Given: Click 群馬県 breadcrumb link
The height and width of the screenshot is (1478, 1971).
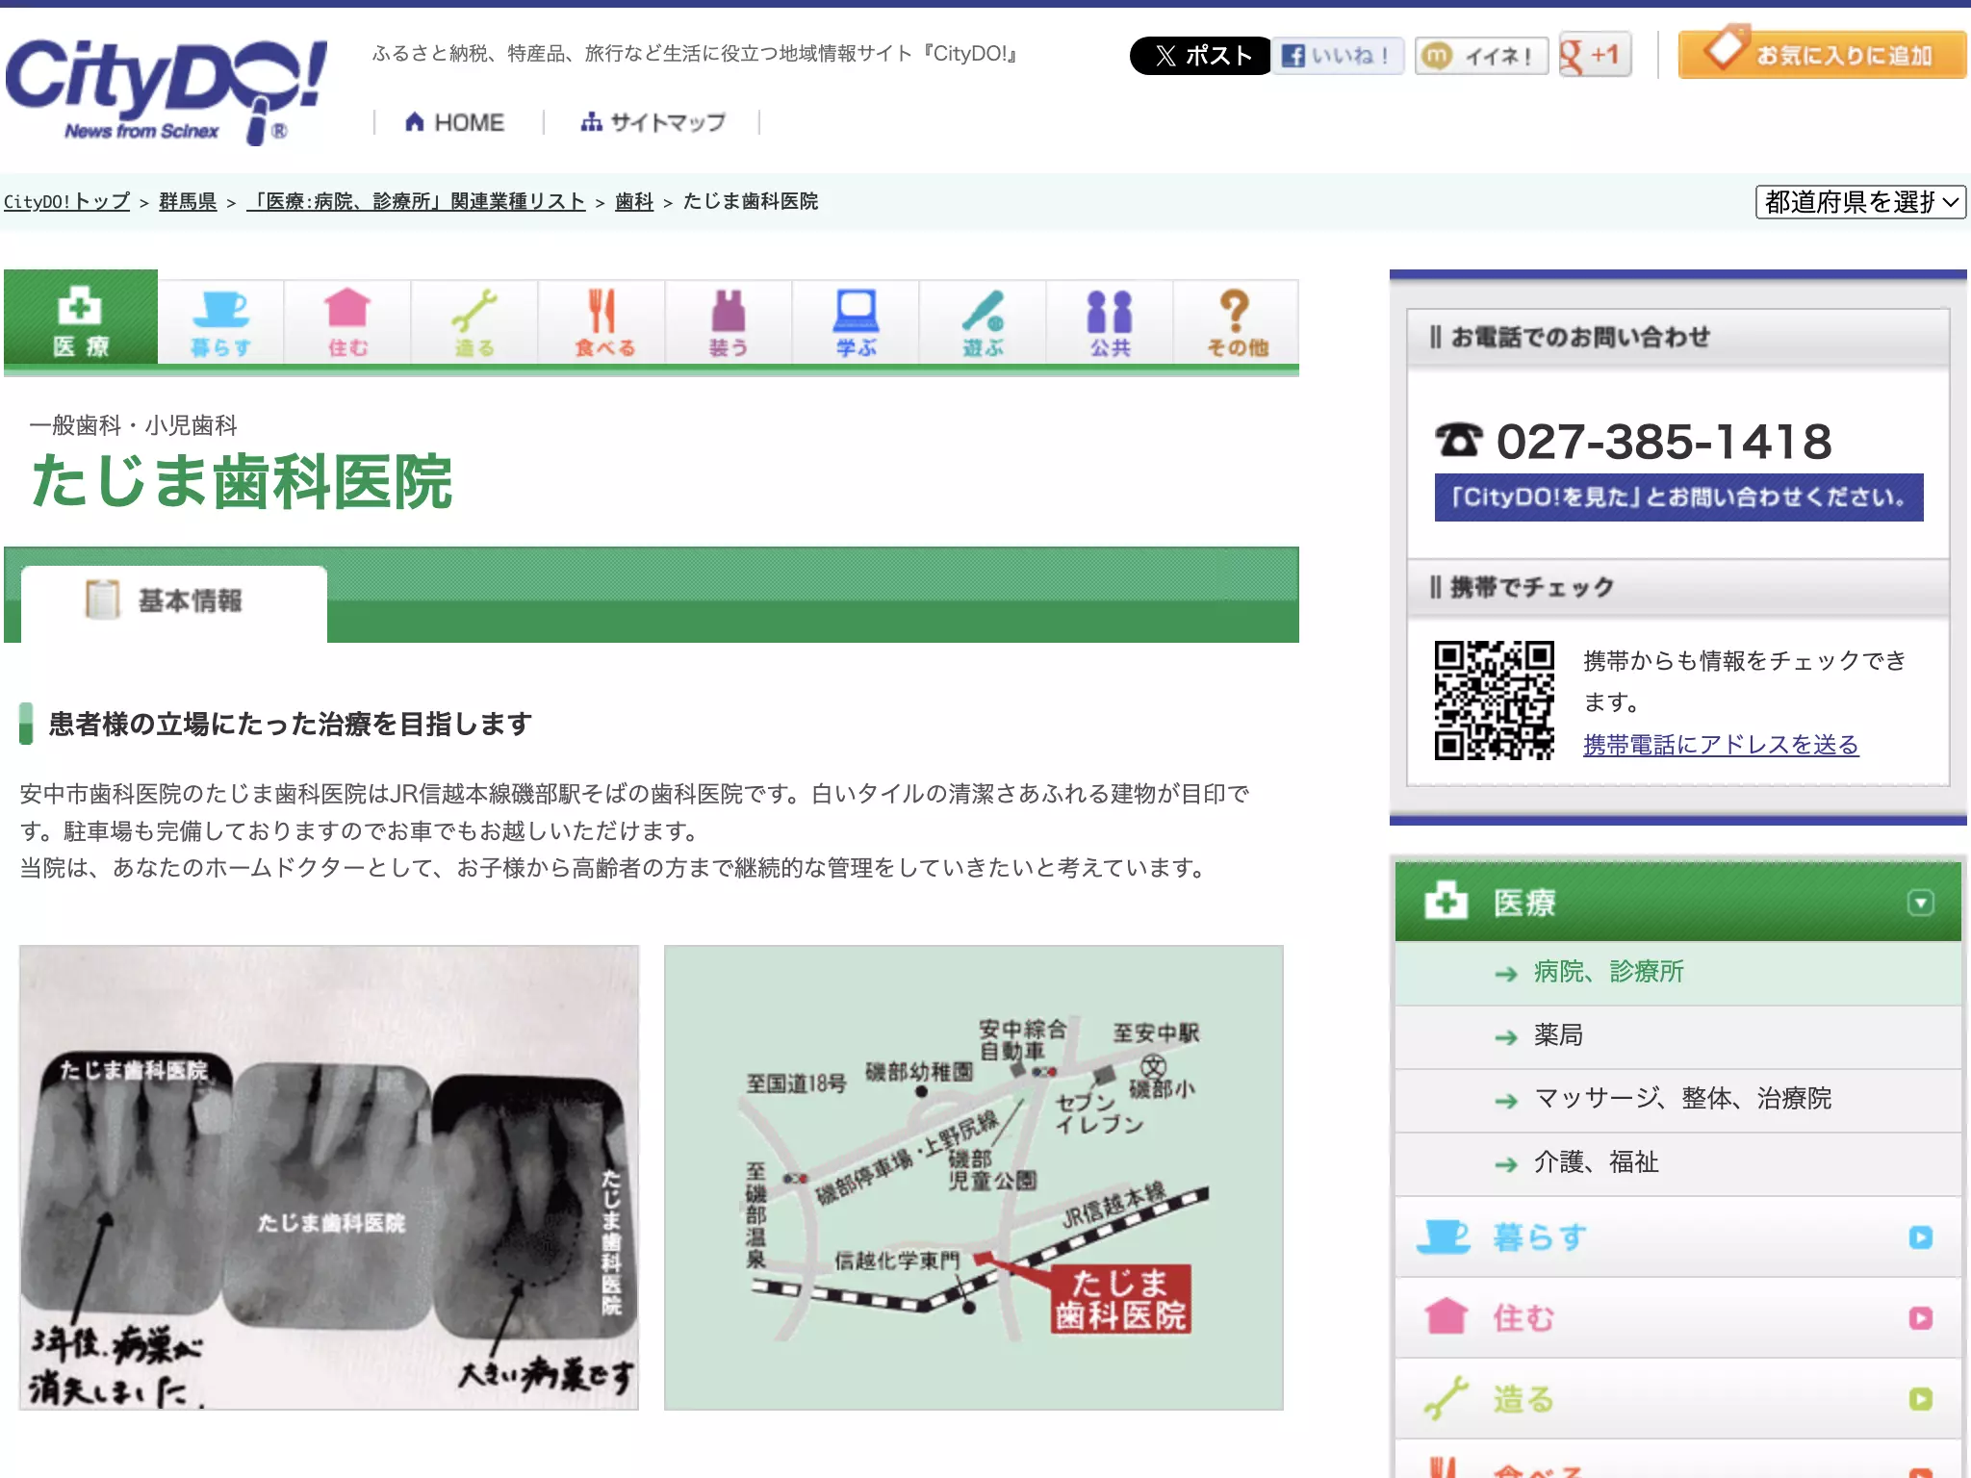Looking at the screenshot, I should [x=188, y=201].
